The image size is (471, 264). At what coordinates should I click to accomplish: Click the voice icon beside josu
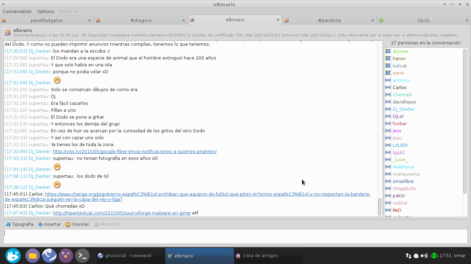[x=388, y=138]
